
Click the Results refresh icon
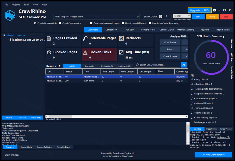pos(60,66)
